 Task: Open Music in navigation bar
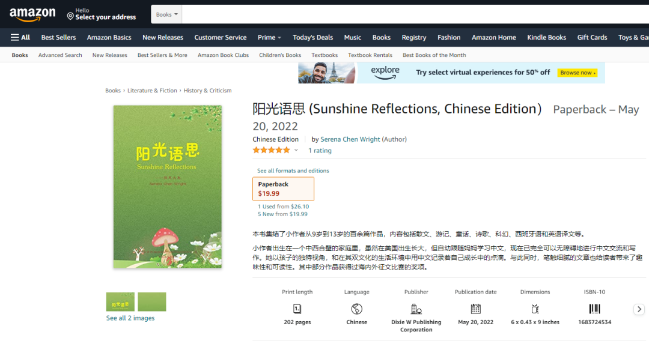coord(352,37)
